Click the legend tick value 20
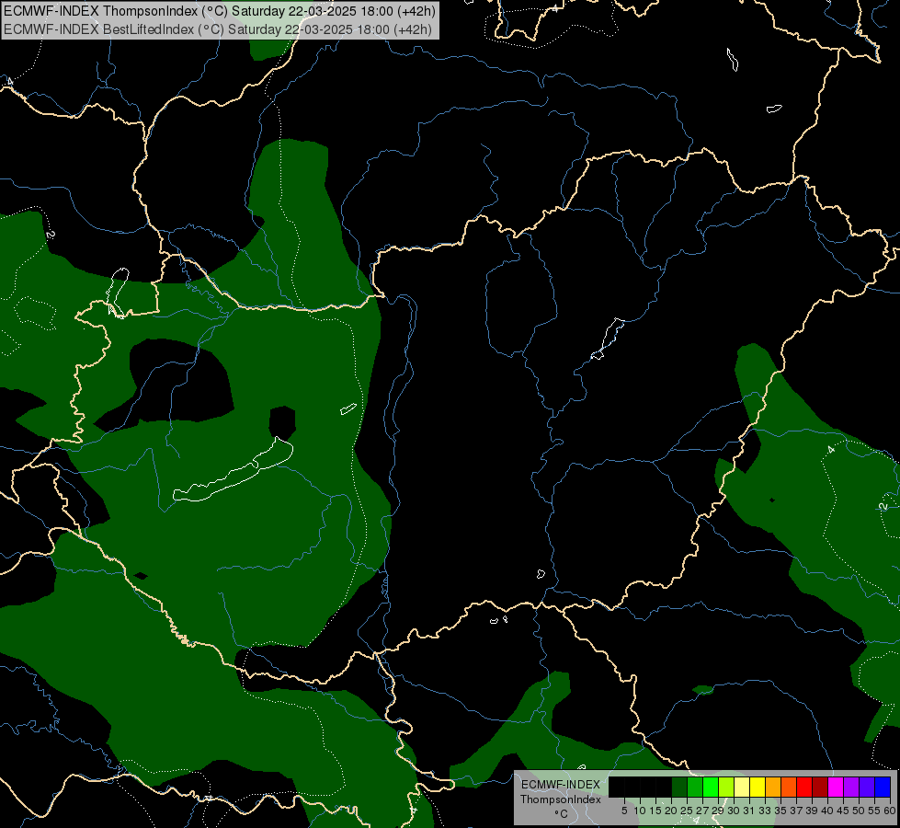Screen dimensions: 900x828 click(671, 811)
